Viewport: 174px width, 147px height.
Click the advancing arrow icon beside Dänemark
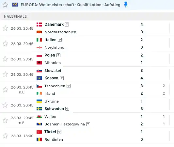pyautogui.click(x=67, y=24)
